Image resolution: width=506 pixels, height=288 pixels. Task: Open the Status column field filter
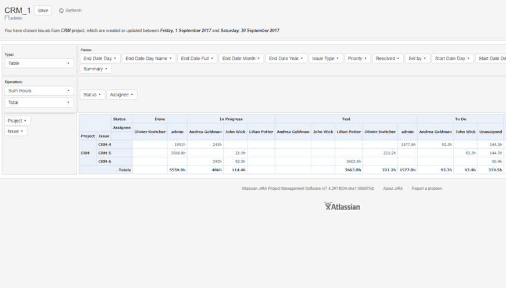(92, 95)
